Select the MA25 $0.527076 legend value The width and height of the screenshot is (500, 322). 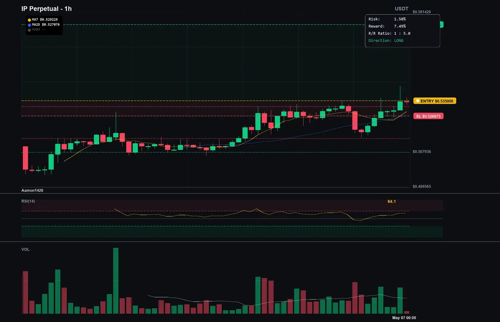(46, 25)
